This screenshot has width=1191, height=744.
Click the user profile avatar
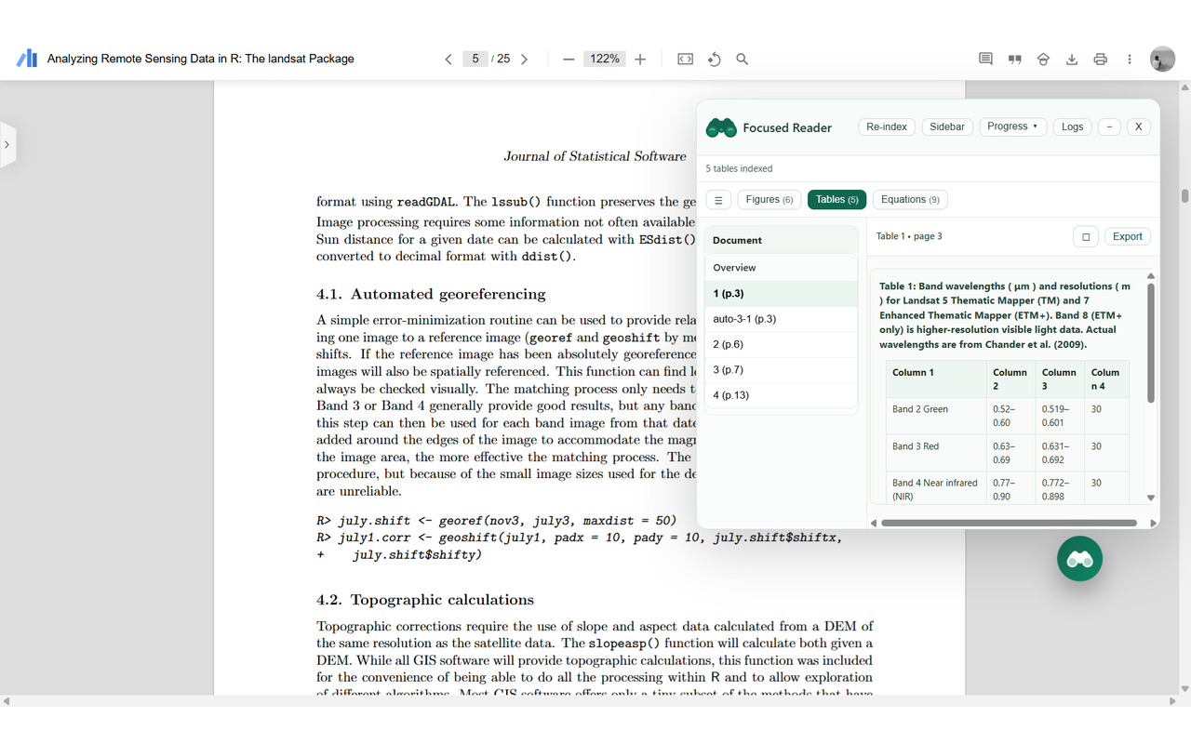1162,59
